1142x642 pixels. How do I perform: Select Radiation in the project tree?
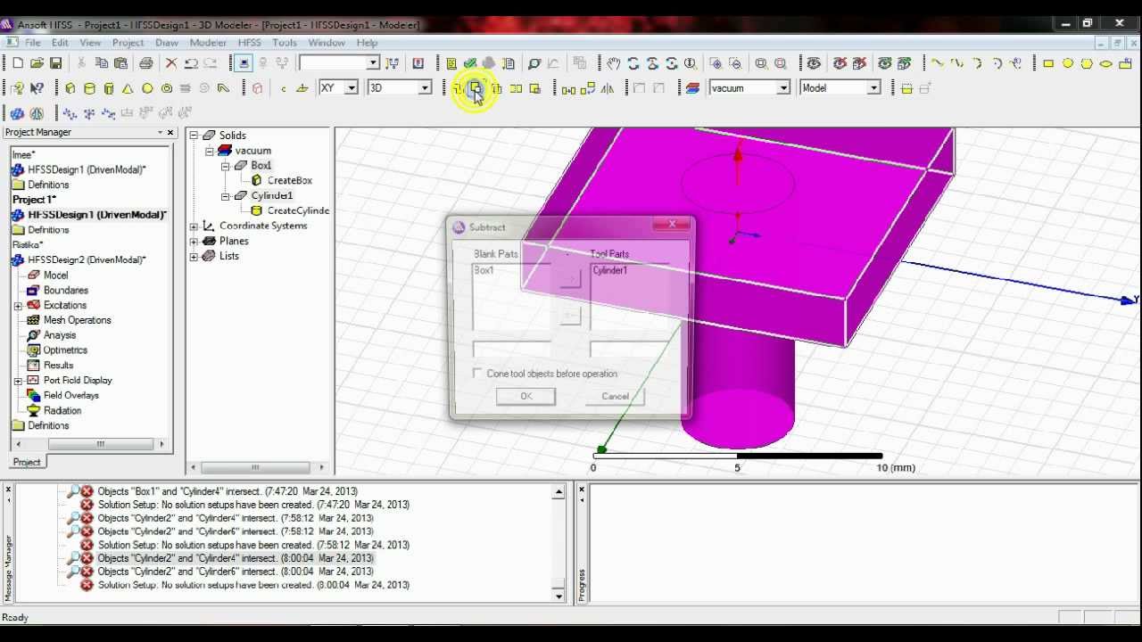click(62, 410)
